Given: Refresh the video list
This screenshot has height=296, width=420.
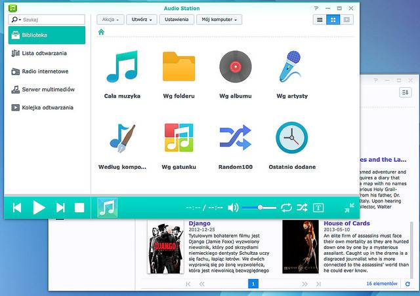Looking at the screenshot, I should pos(408,284).
